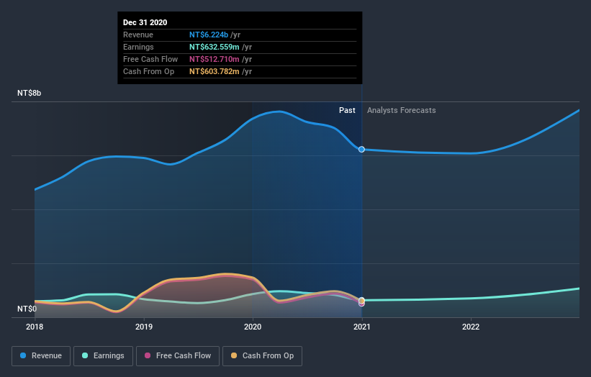Click the 2021 x-axis label

(362, 327)
